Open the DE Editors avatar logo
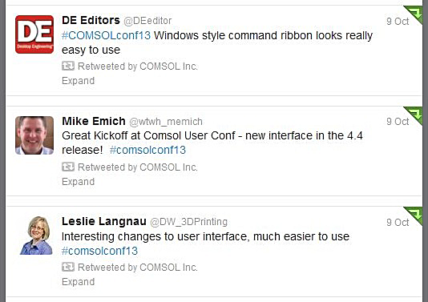This screenshot has height=302, width=428. pos(34,34)
